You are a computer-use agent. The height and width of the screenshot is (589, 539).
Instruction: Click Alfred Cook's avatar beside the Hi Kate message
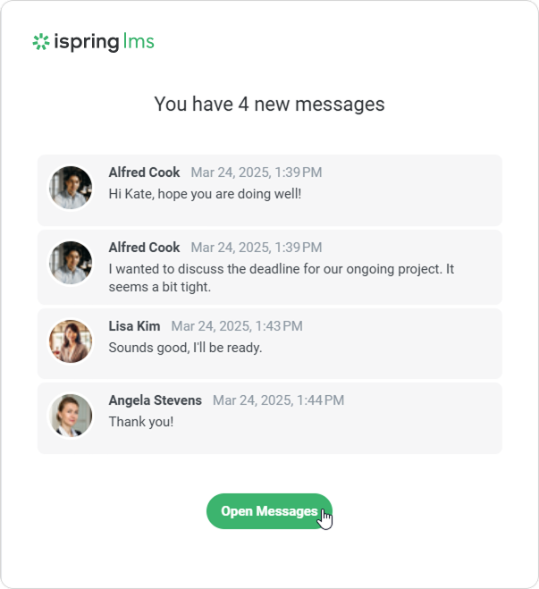(71, 188)
